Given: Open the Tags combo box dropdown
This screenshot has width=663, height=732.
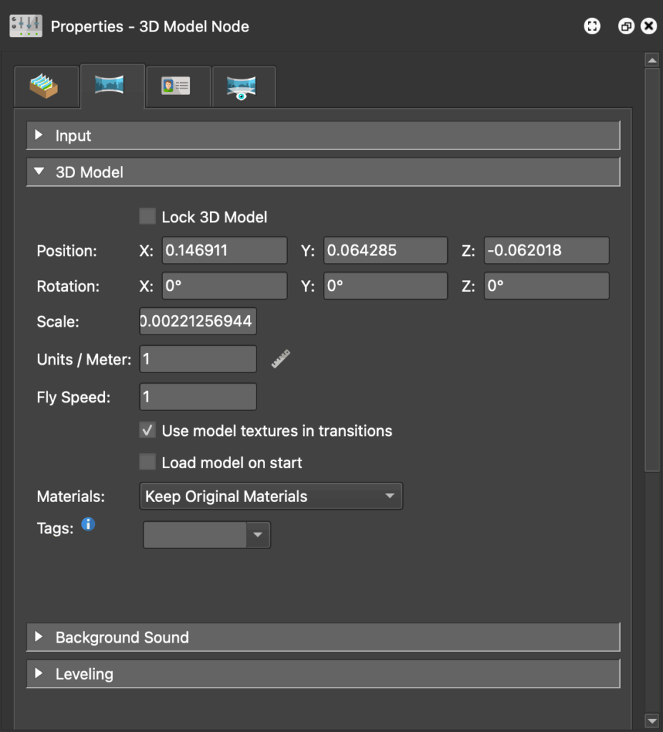Looking at the screenshot, I should (x=258, y=534).
